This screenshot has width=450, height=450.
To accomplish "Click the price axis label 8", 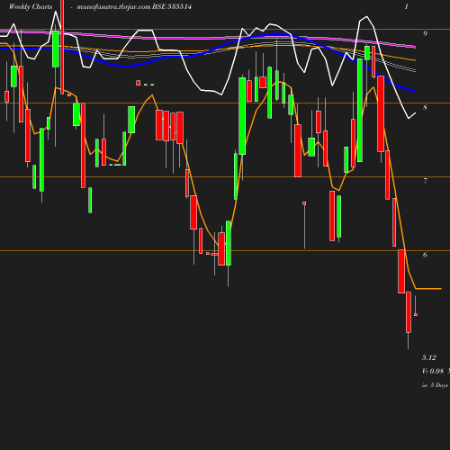I will click(x=425, y=107).
